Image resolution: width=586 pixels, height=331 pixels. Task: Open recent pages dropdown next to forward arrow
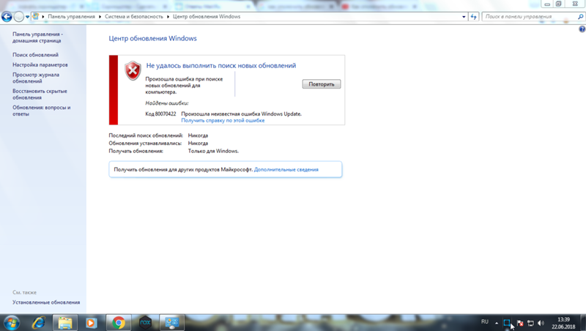27,17
